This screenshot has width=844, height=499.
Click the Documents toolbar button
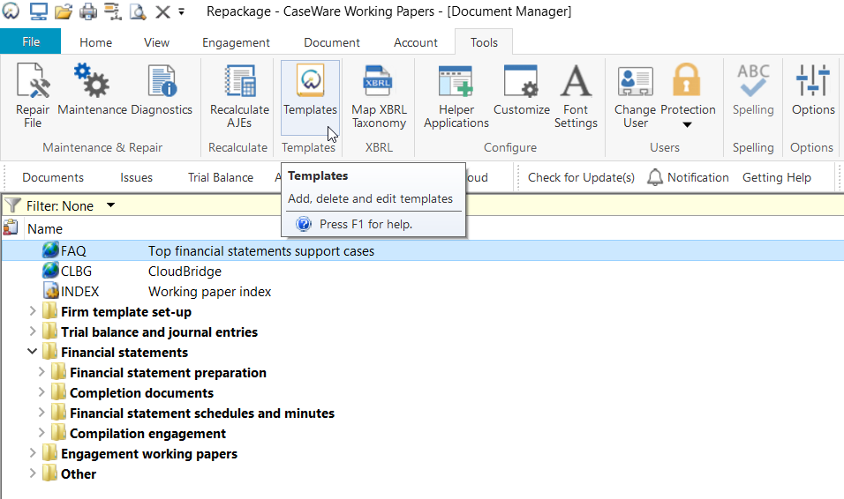click(53, 177)
